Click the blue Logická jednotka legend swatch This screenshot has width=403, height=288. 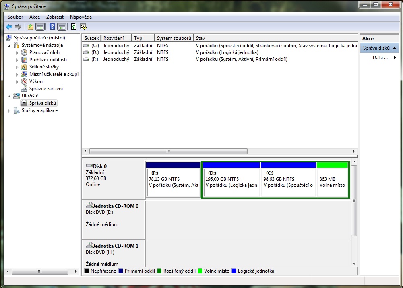pos(234,271)
